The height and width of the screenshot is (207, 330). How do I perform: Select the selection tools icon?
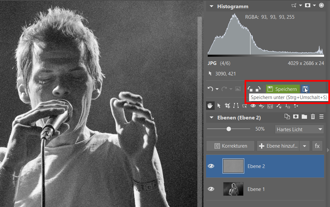click(245, 106)
